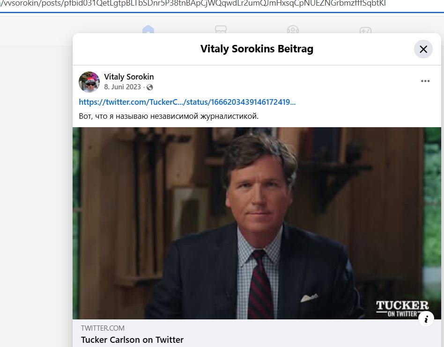Click the dimmed area left of dialog
The width and height of the screenshot is (444, 347).
36,187
